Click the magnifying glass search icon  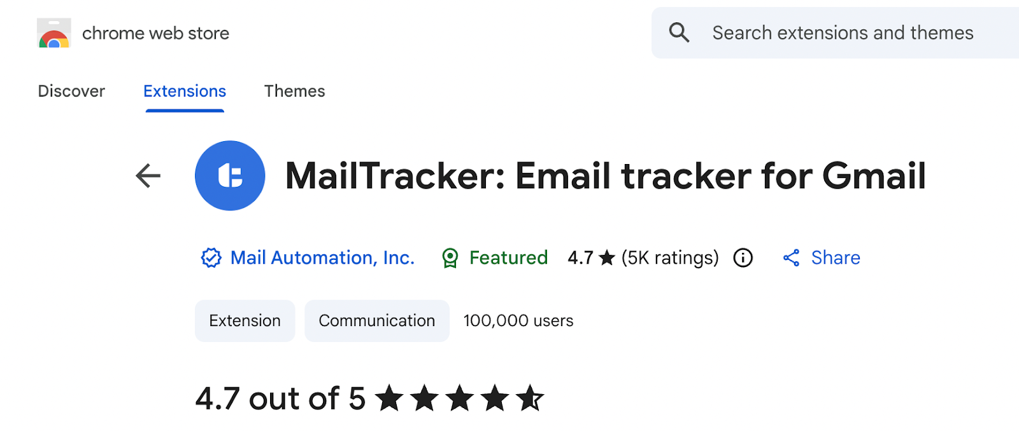click(679, 32)
